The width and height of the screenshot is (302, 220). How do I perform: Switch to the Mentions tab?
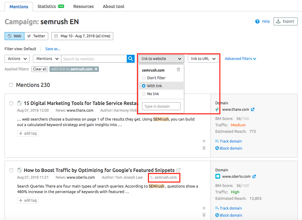point(19,6)
